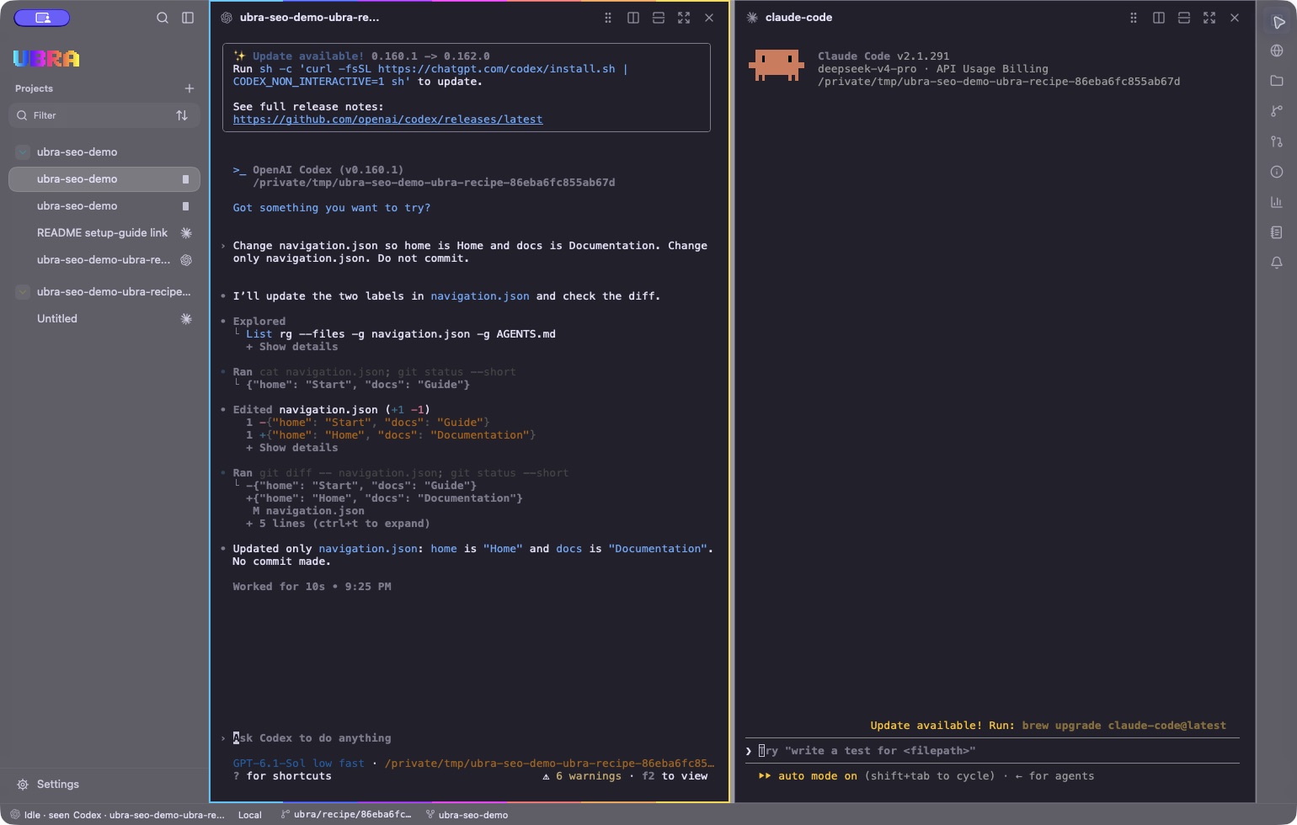Click the Ask Codex to do anything prompt
The image size is (1297, 825).
(x=312, y=738)
